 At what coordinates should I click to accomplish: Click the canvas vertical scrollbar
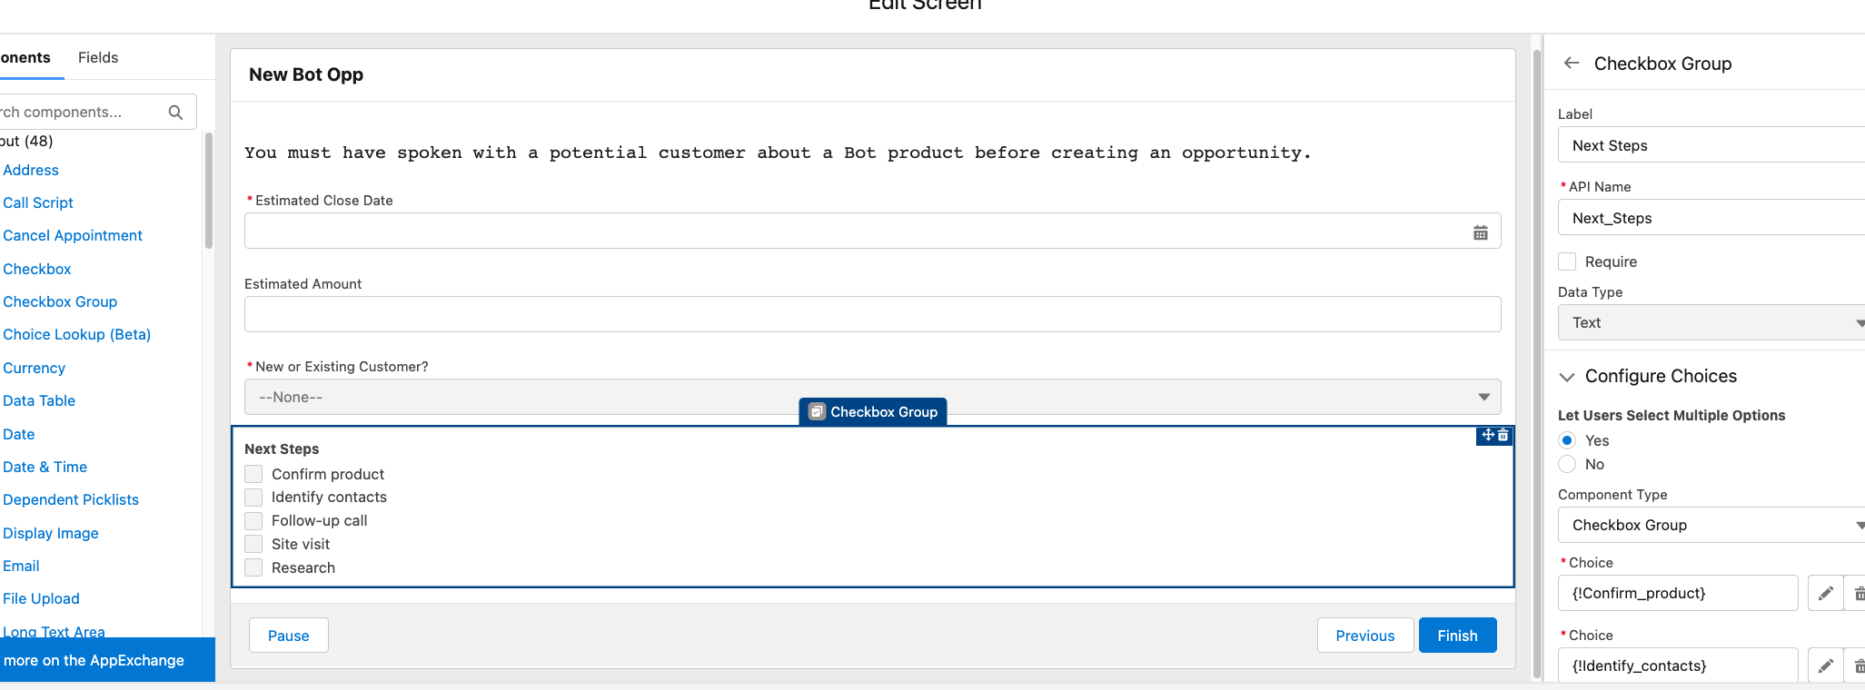click(1537, 363)
